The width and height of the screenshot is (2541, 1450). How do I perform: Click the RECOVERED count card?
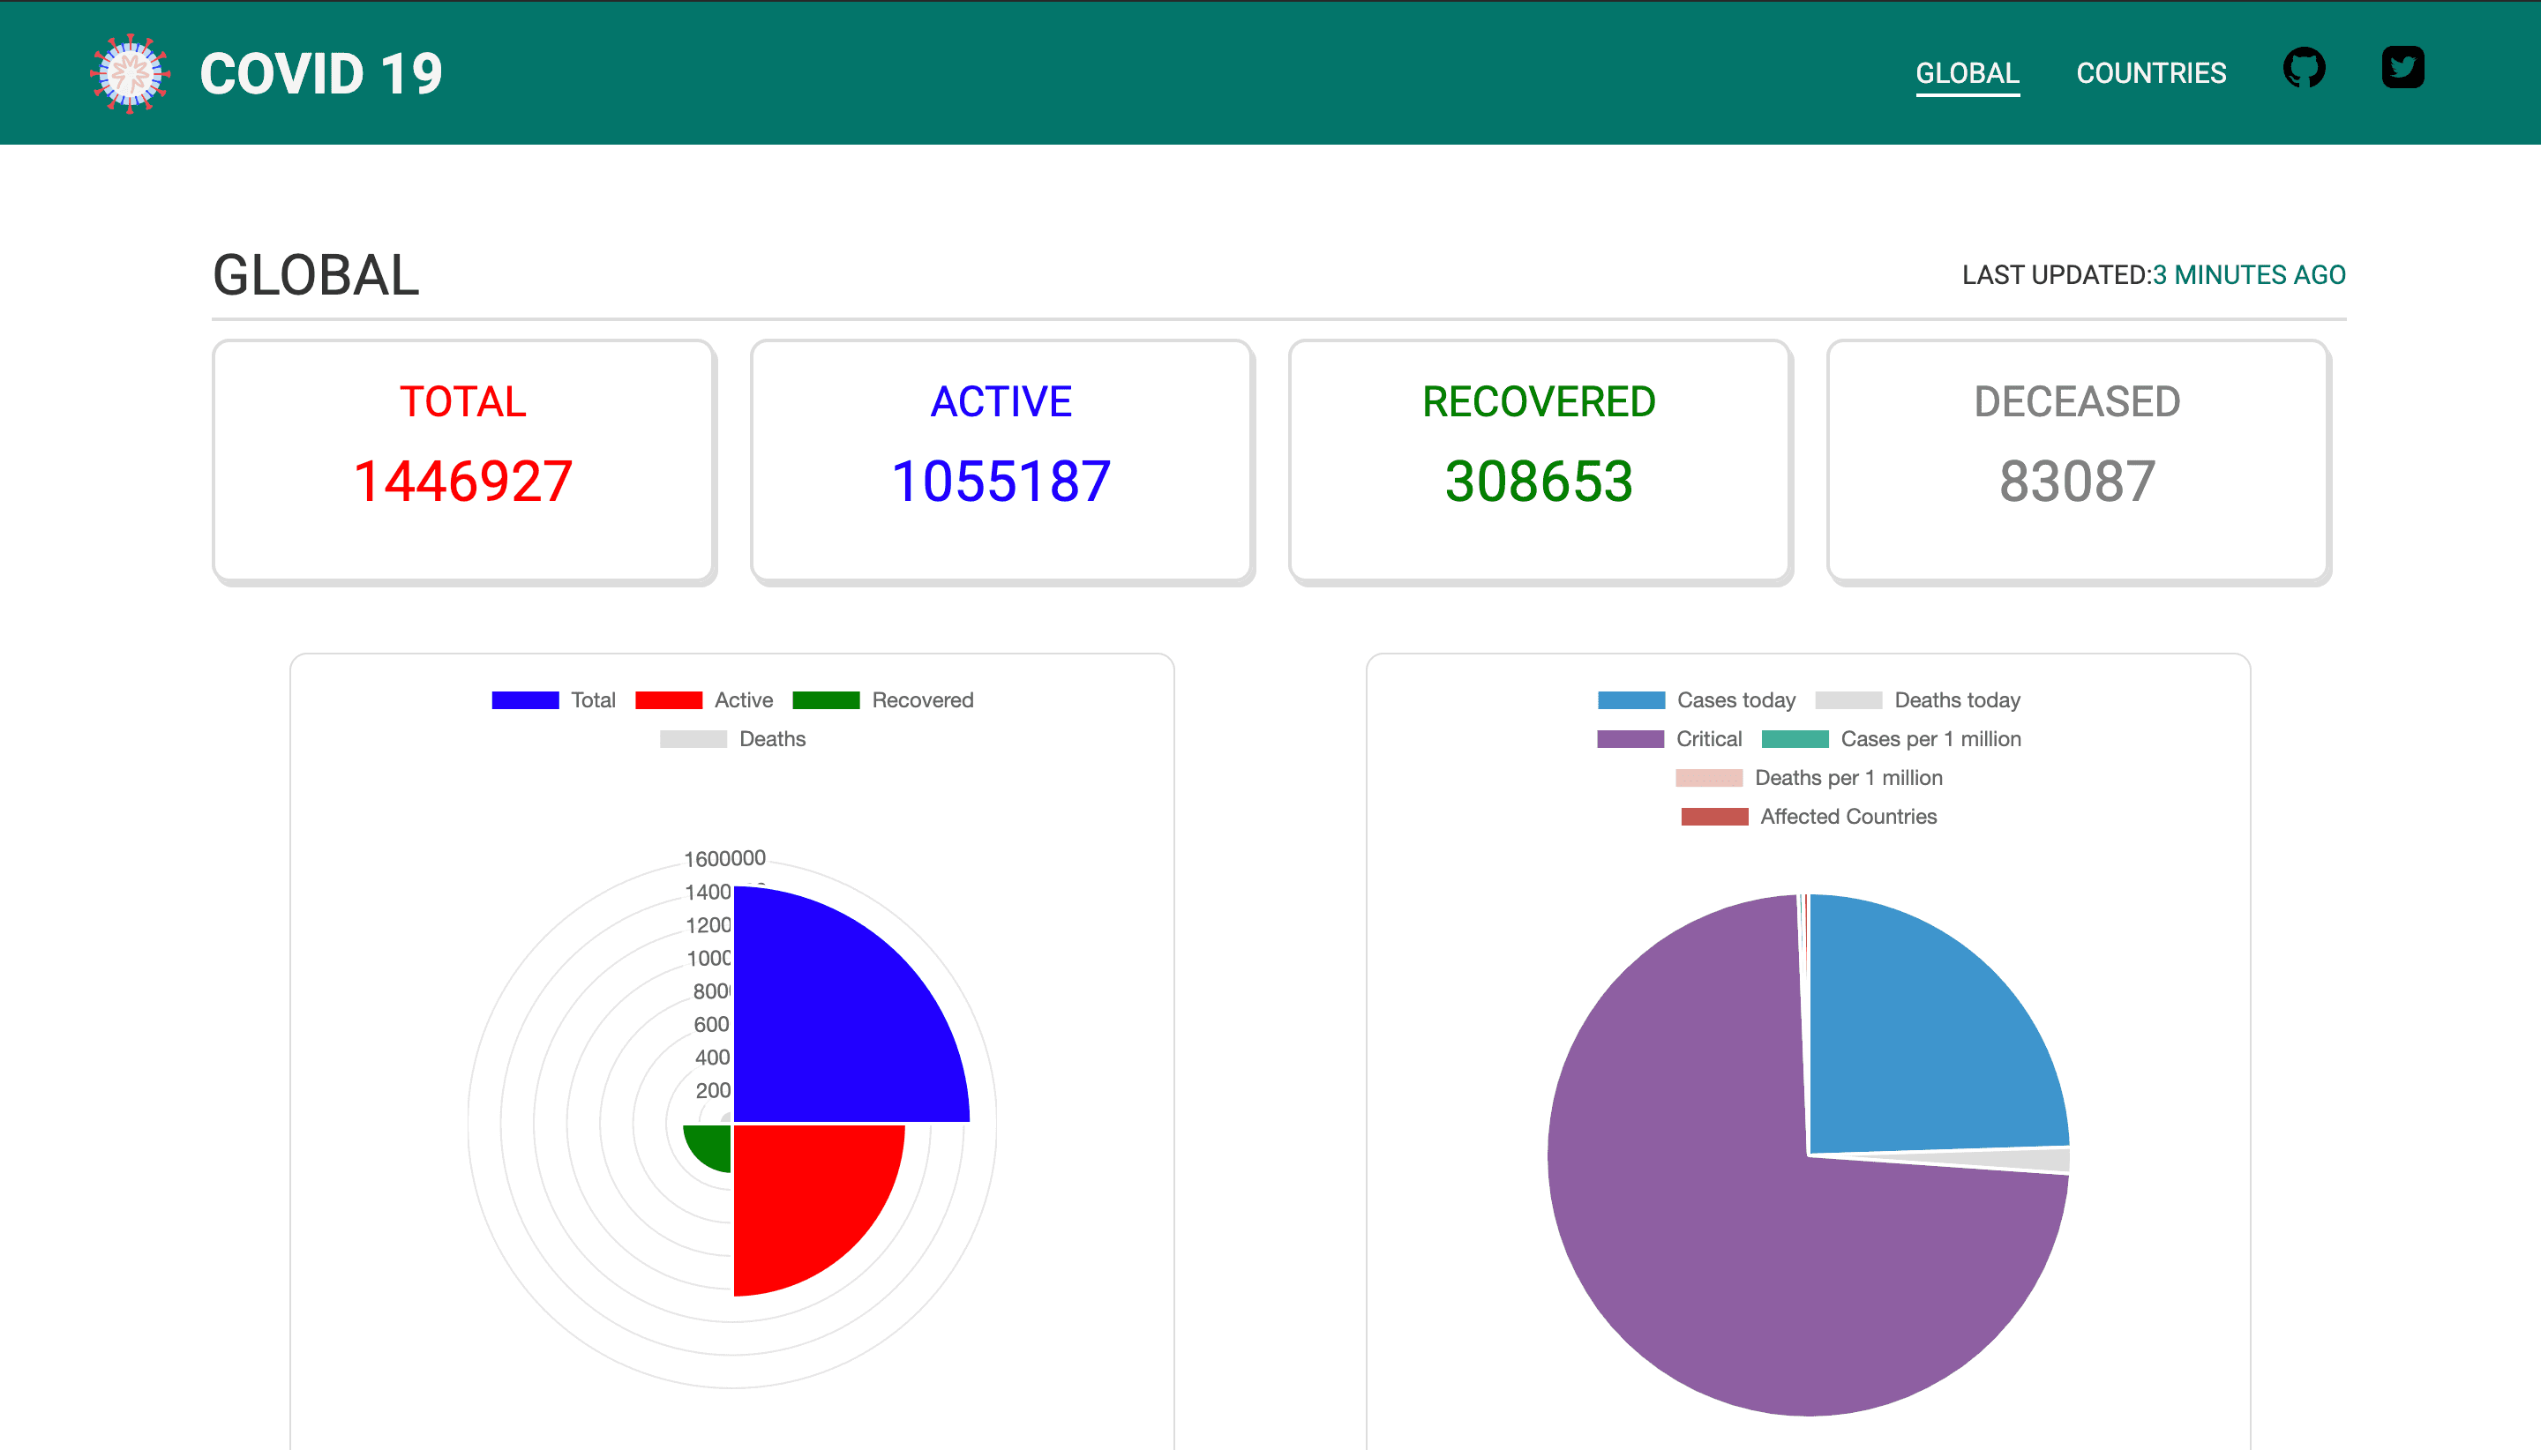[1539, 460]
